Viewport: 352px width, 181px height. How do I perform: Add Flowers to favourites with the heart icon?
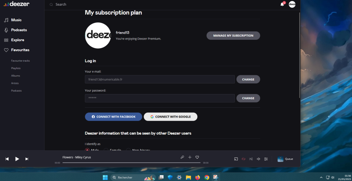(x=197, y=157)
